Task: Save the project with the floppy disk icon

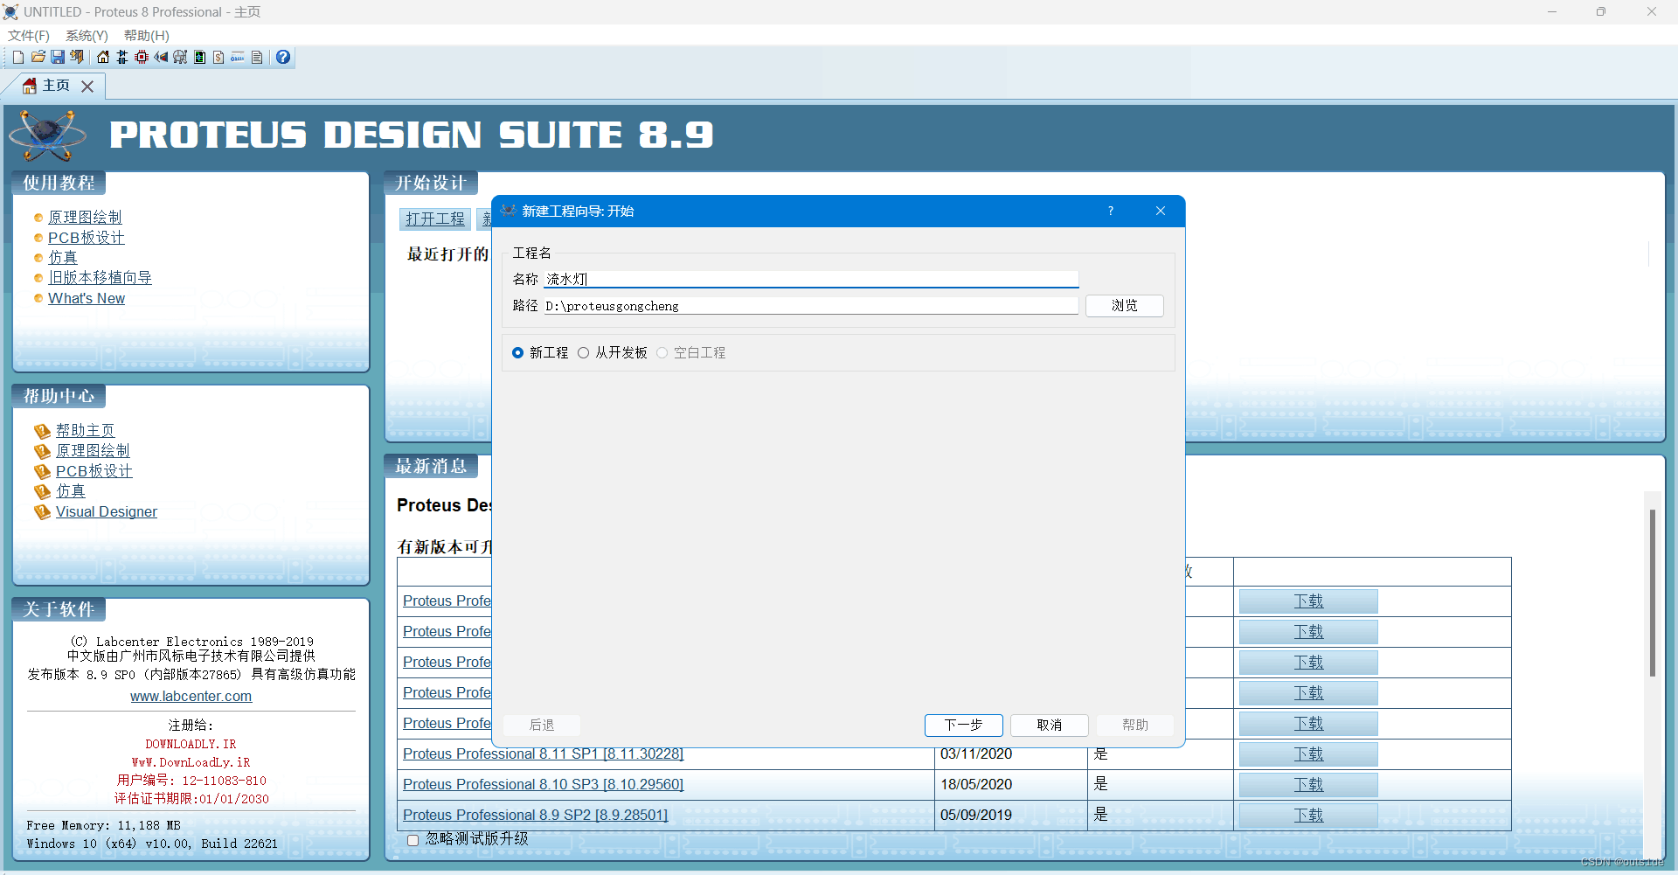Action: (x=57, y=57)
